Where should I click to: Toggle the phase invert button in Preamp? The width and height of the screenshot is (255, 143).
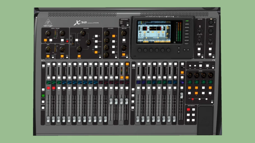[x=51, y=40]
